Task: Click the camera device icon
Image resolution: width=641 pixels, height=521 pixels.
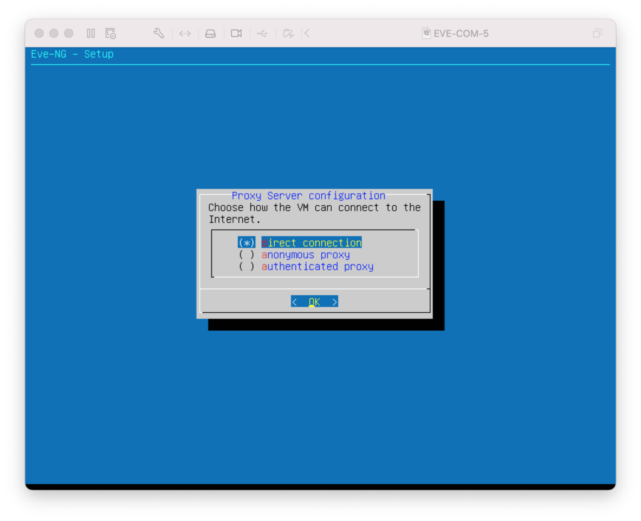Action: pyautogui.click(x=236, y=34)
